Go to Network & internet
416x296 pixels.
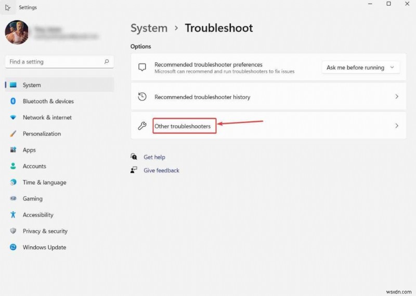(59, 118)
